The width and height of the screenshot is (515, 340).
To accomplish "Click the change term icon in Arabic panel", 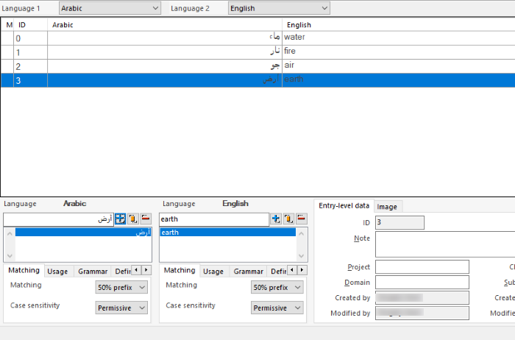I will [132, 219].
